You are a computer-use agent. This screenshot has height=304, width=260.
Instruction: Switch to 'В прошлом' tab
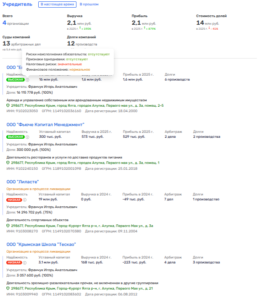pyautogui.click(x=89, y=4)
